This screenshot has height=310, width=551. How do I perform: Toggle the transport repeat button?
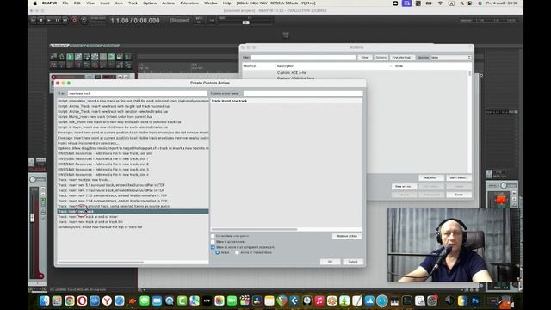click(x=84, y=21)
